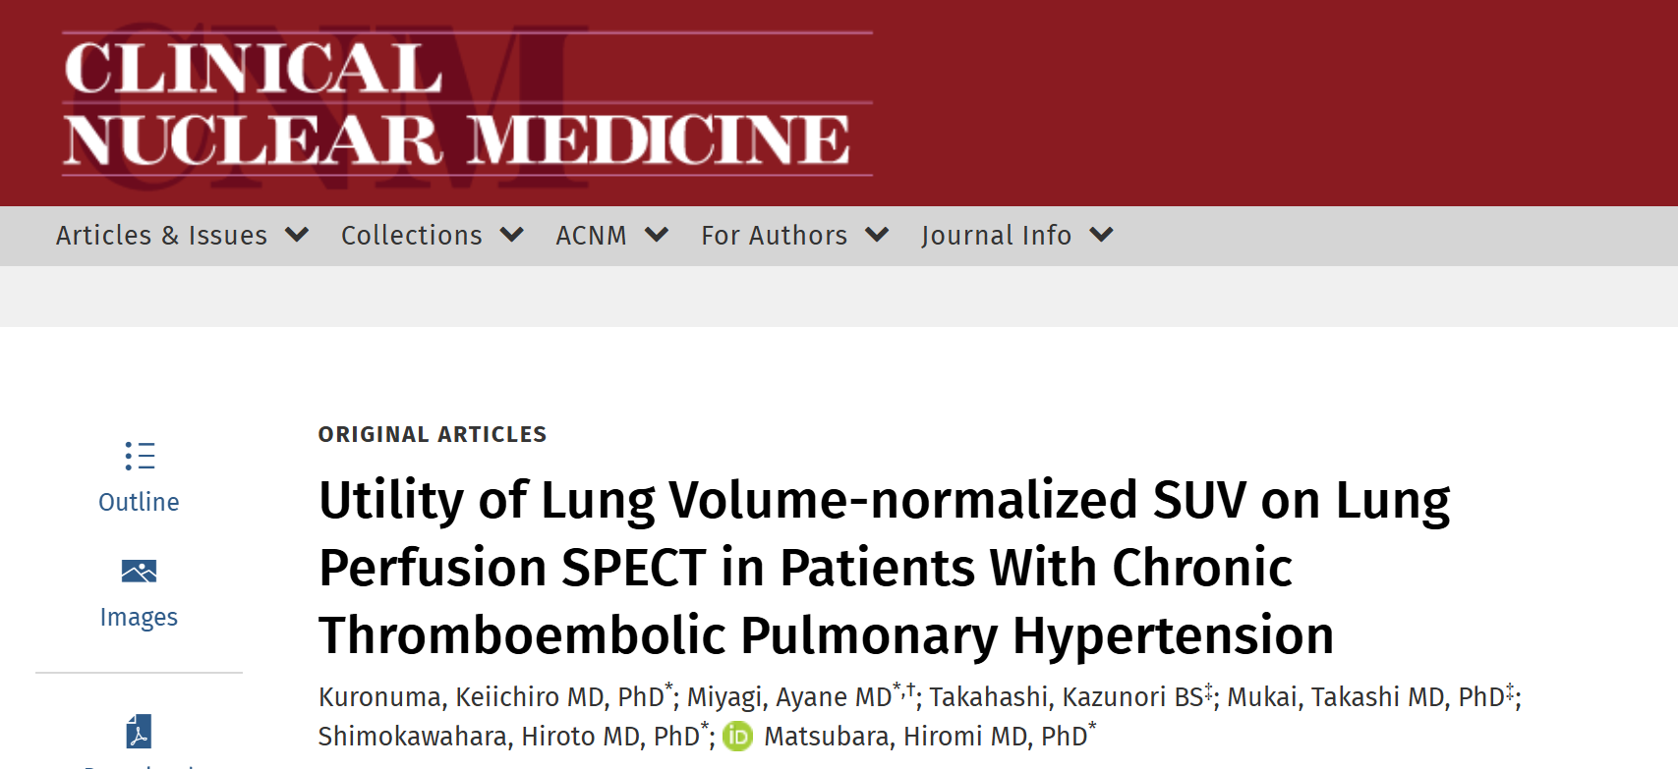Expand the ACNM chevron arrow

tap(657, 235)
